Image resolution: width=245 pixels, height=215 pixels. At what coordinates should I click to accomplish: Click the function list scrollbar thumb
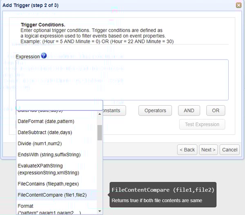100,133
